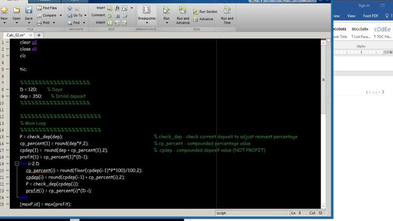
Task: Toggle the breakpoint dash at line 8
Action: 7,90
